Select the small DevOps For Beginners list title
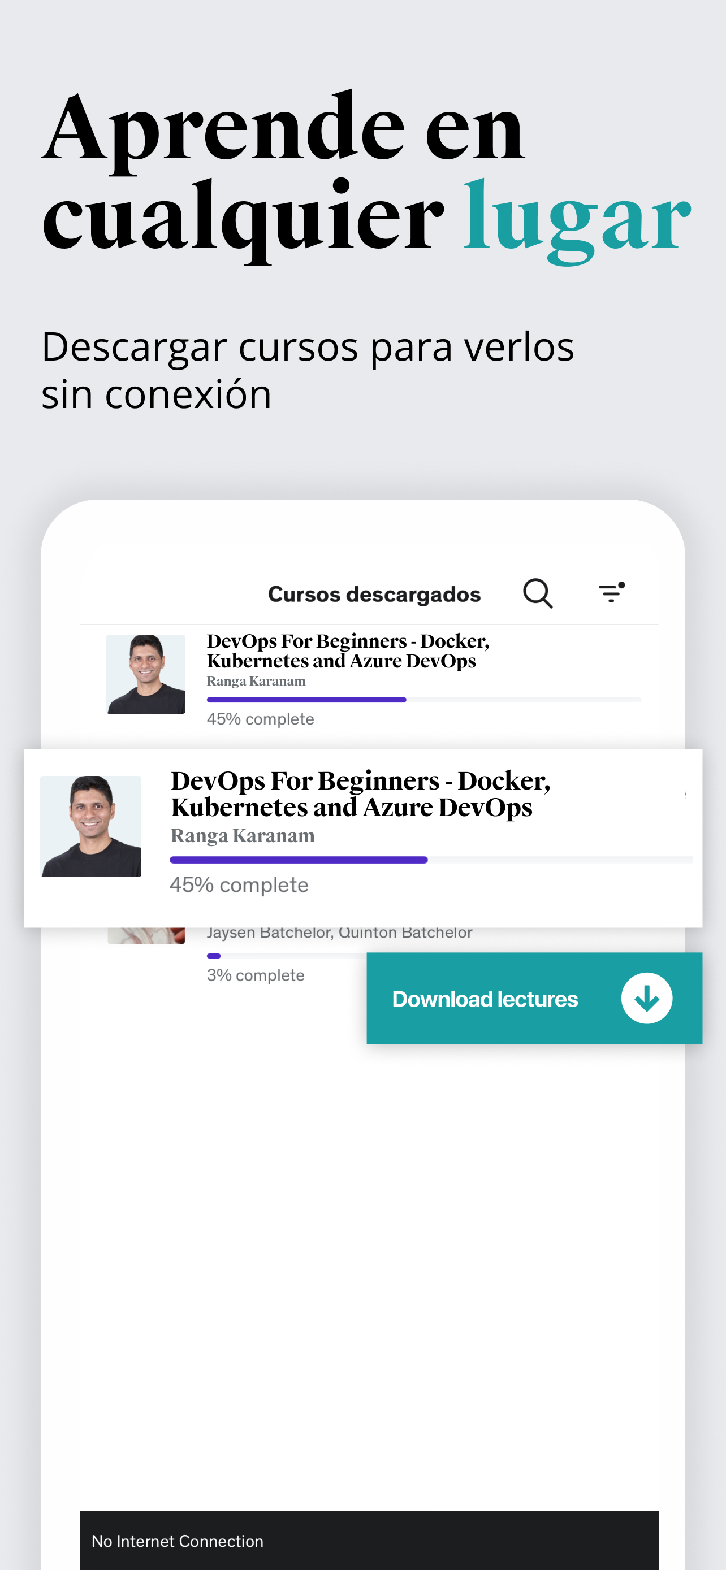The height and width of the screenshot is (1570, 726). 348,651
